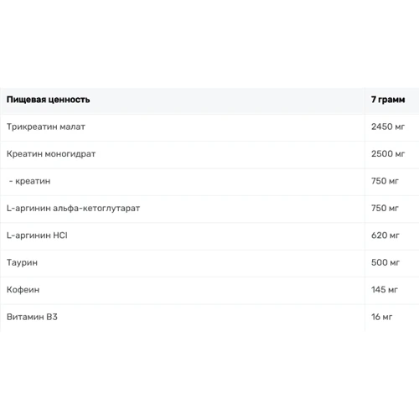Select the 'Креатин моногидрат' row label
Screen dimensions: 419x419
tap(51, 154)
